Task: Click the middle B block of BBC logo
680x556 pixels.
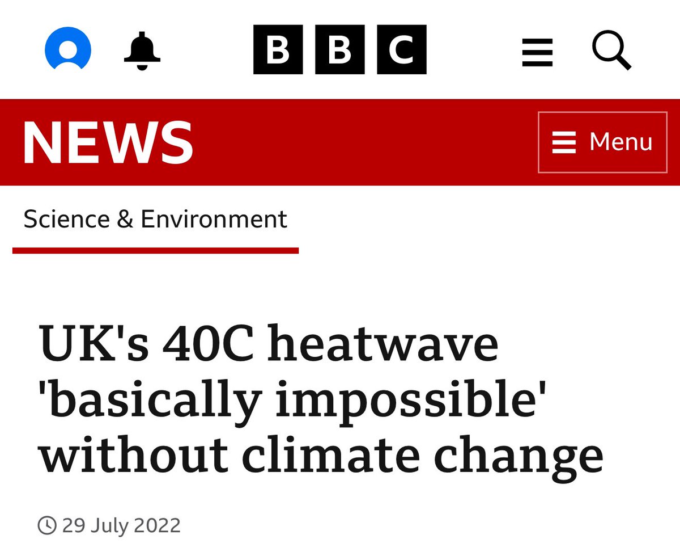Action: pyautogui.click(x=339, y=50)
